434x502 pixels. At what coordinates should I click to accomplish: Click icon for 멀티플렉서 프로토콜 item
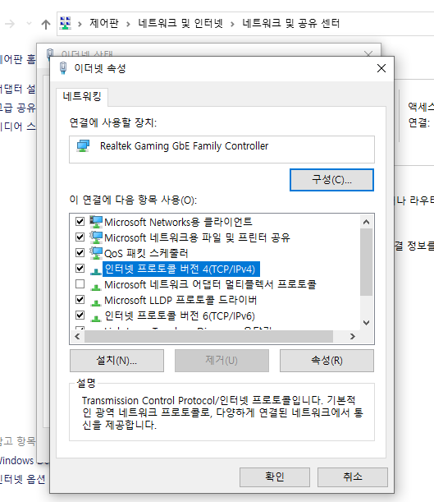point(95,287)
